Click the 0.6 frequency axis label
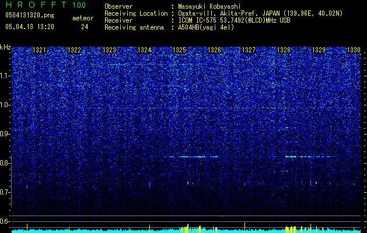This screenshot has width=367, height=233. tap(5, 221)
